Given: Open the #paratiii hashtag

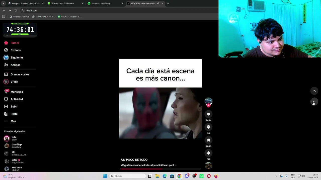Looking at the screenshot, I should [156, 165].
